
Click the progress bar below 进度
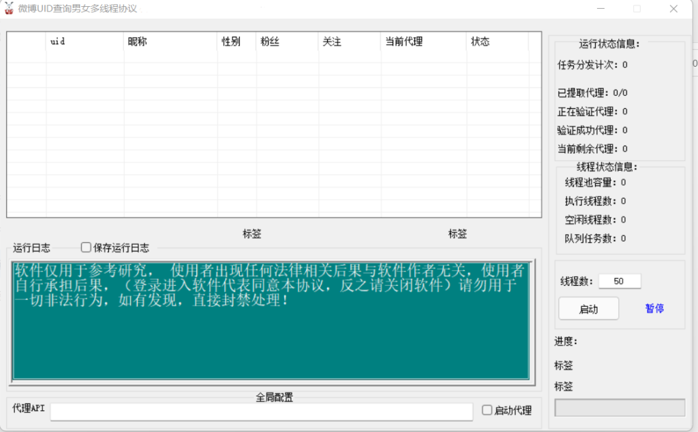(x=620, y=408)
